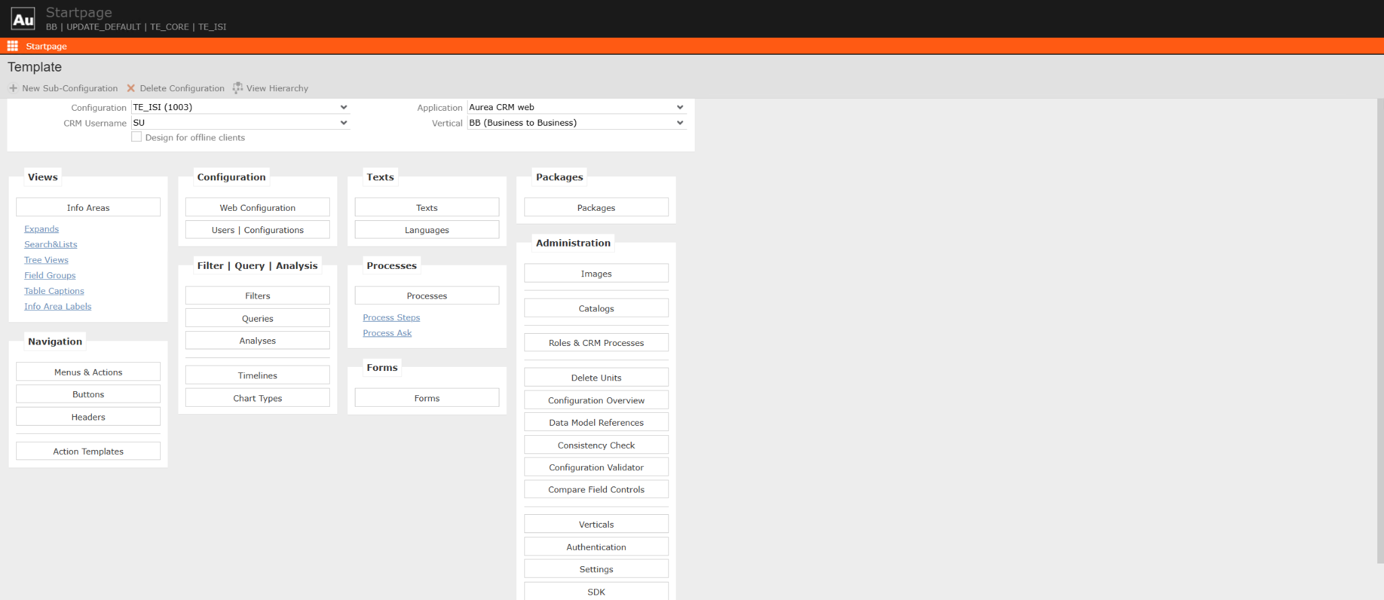
Task: Open the Expands link under Views
Action: pos(41,229)
